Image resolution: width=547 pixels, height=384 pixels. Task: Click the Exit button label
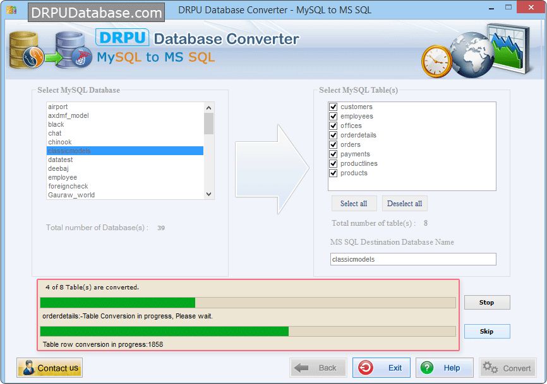click(395, 368)
